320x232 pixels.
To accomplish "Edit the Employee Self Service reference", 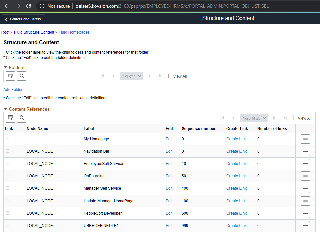I will point(169,163).
